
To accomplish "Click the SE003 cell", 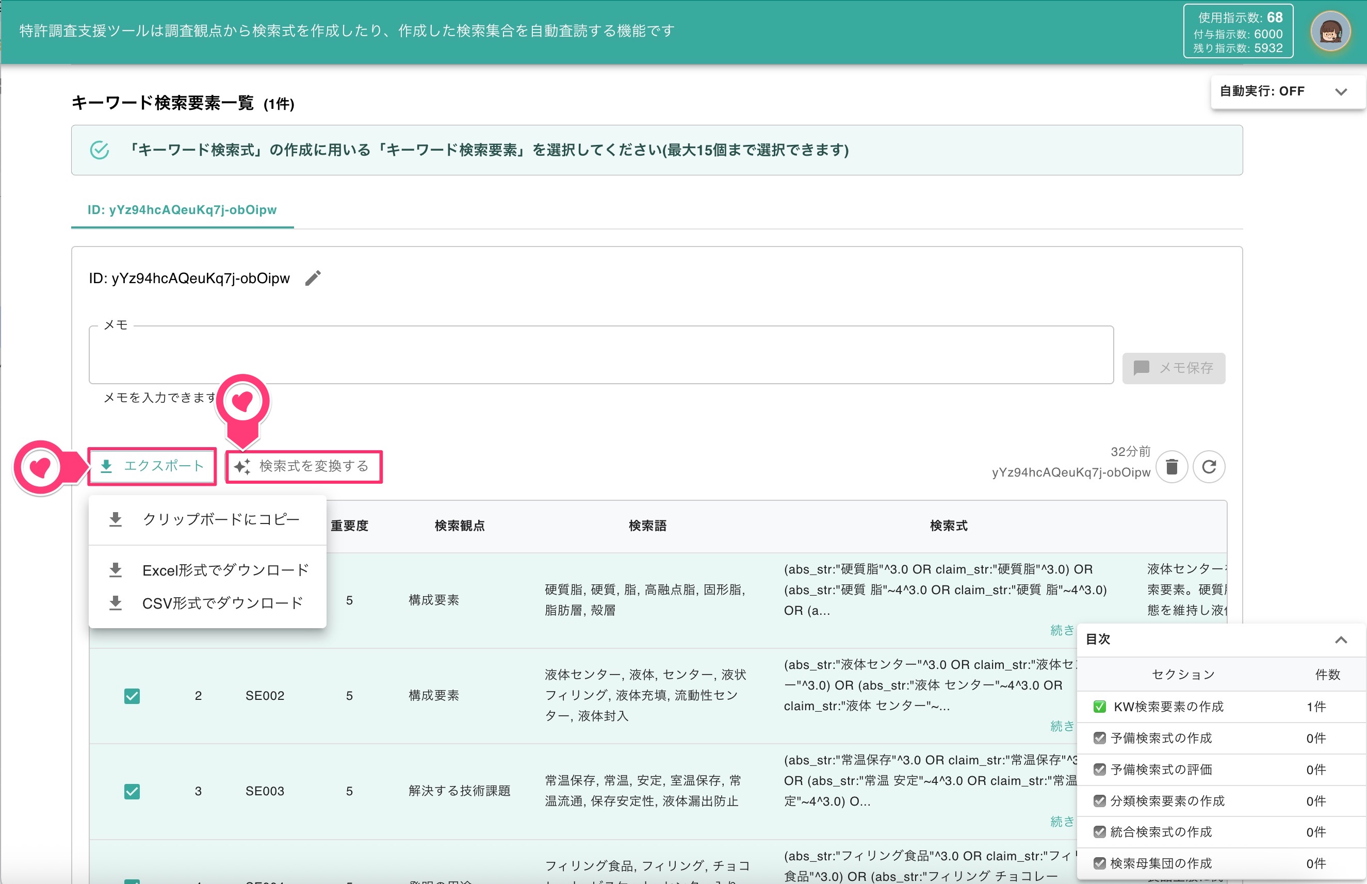I will 265,791.
